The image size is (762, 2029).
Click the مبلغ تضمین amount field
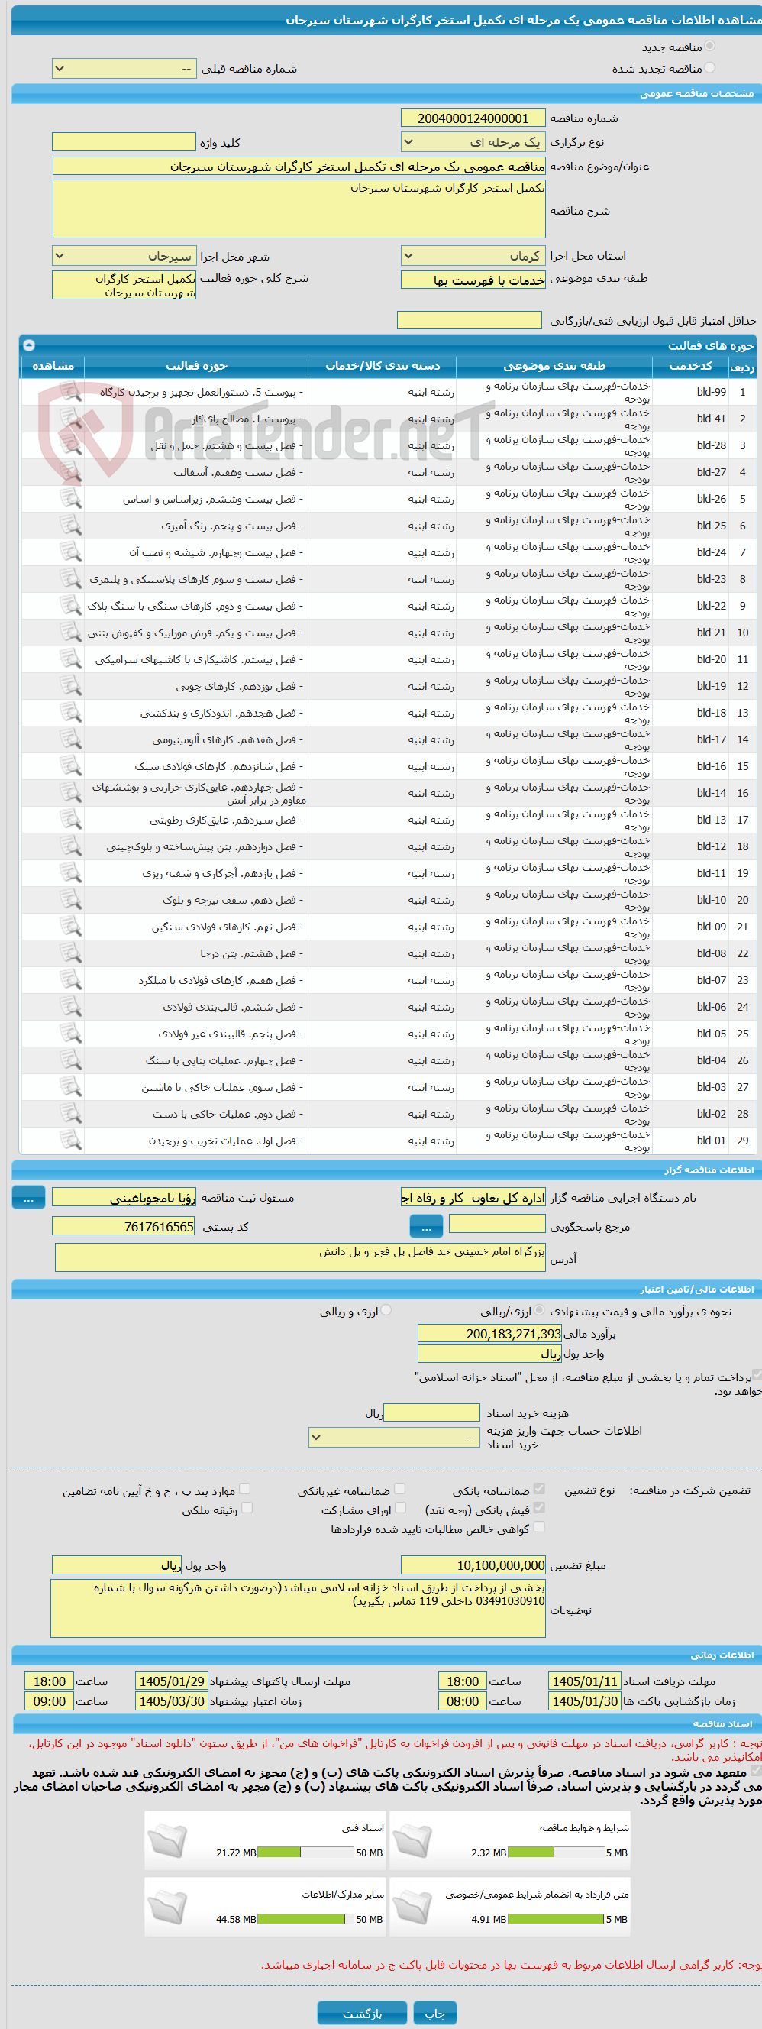[473, 1565]
